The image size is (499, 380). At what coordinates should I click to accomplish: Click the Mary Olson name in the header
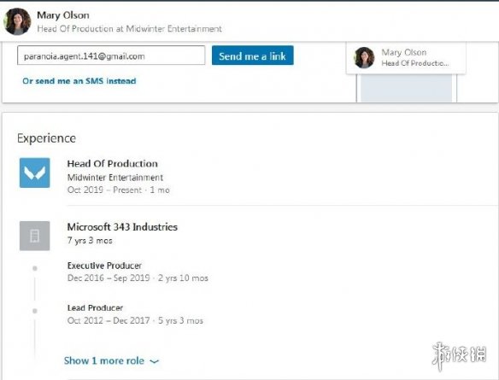coord(63,15)
